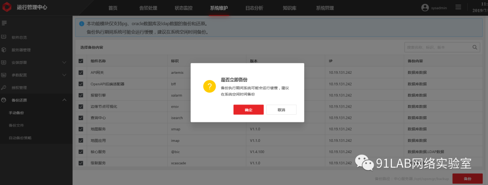Screen dimensions: 488x185
Task: Collapse sidebar with the menu-fold icon
Action: pos(4,23)
